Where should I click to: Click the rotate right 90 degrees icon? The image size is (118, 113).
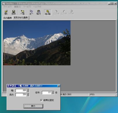tap(56, 12)
